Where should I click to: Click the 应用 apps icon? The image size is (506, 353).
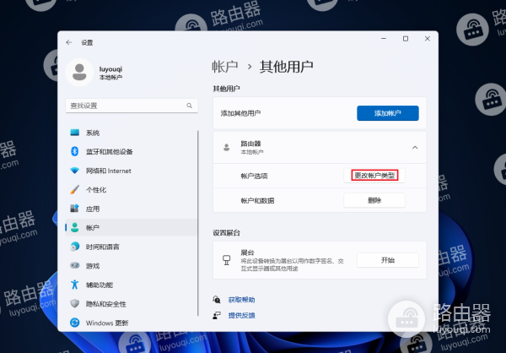[x=75, y=209]
